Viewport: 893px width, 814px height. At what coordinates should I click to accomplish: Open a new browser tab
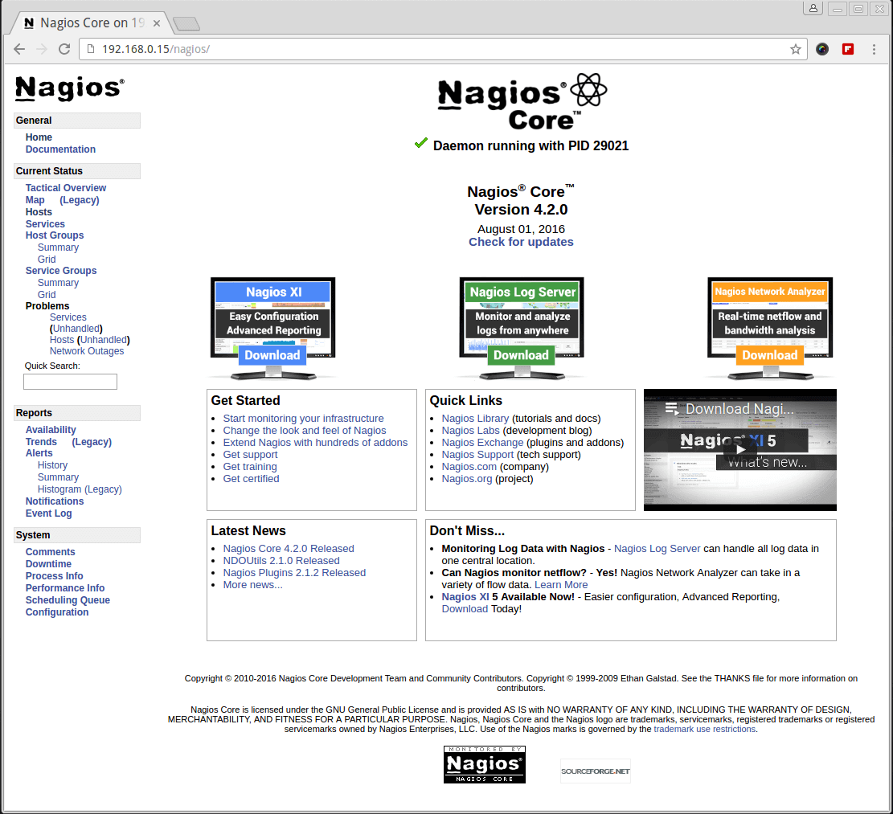[186, 23]
